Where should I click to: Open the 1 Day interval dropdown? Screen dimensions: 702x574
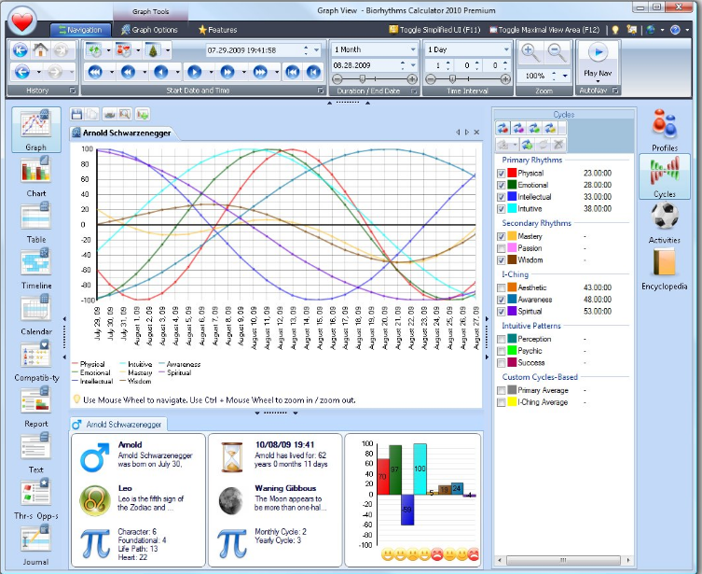click(x=506, y=49)
